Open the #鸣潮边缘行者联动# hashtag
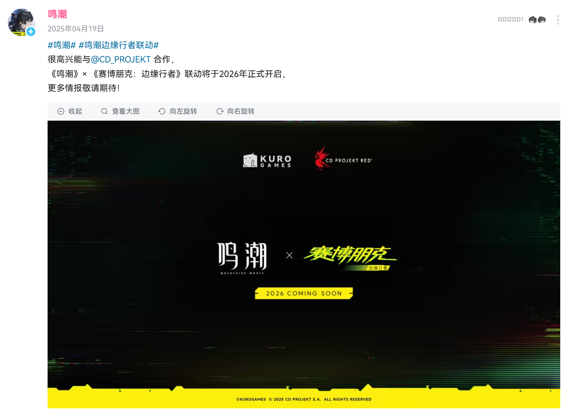Image resolution: width=571 pixels, height=416 pixels. tap(119, 45)
